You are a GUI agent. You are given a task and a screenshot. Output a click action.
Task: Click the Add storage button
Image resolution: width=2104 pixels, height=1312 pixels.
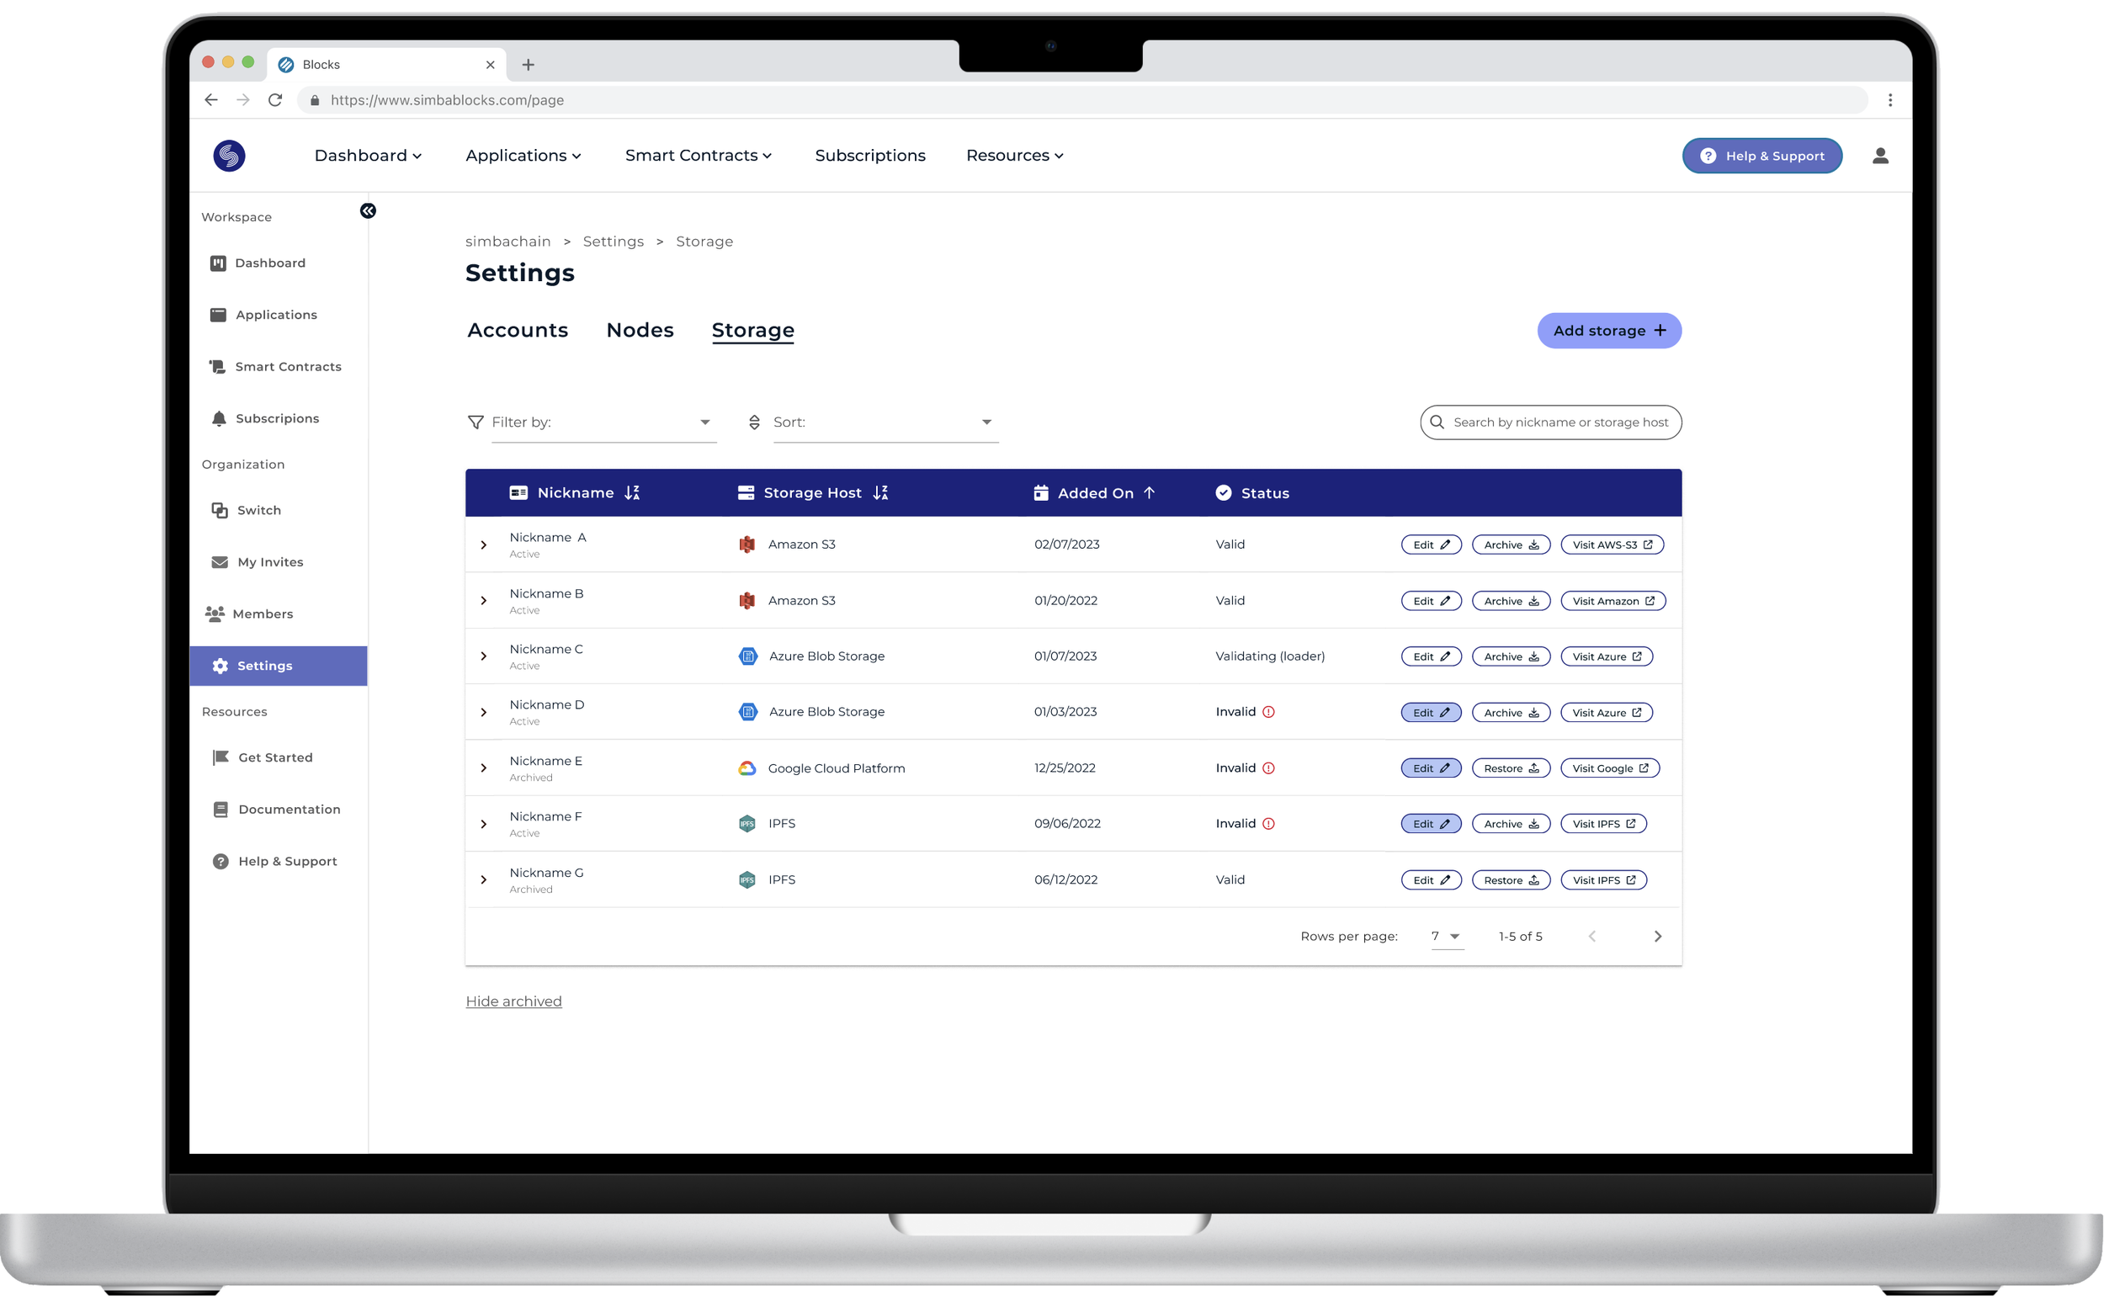click(x=1608, y=331)
